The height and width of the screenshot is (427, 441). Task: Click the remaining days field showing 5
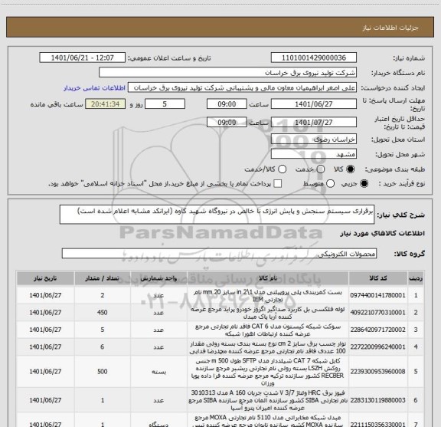tap(165, 104)
